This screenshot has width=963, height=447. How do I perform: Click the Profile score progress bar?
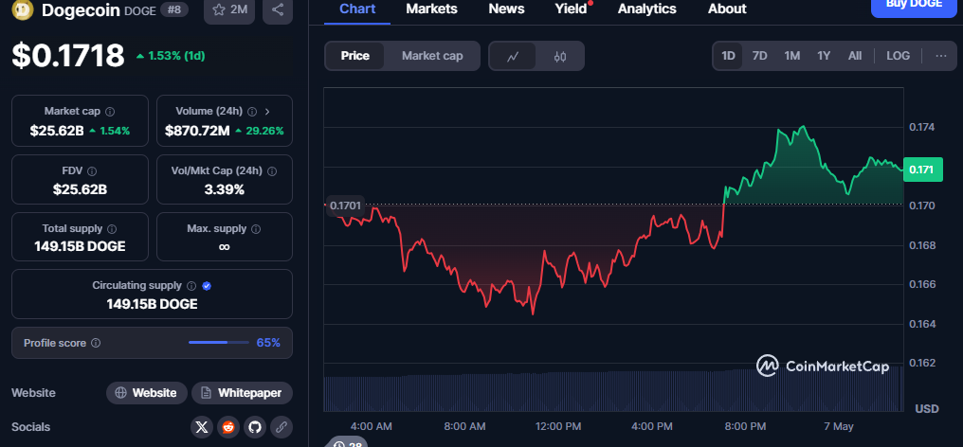click(219, 343)
